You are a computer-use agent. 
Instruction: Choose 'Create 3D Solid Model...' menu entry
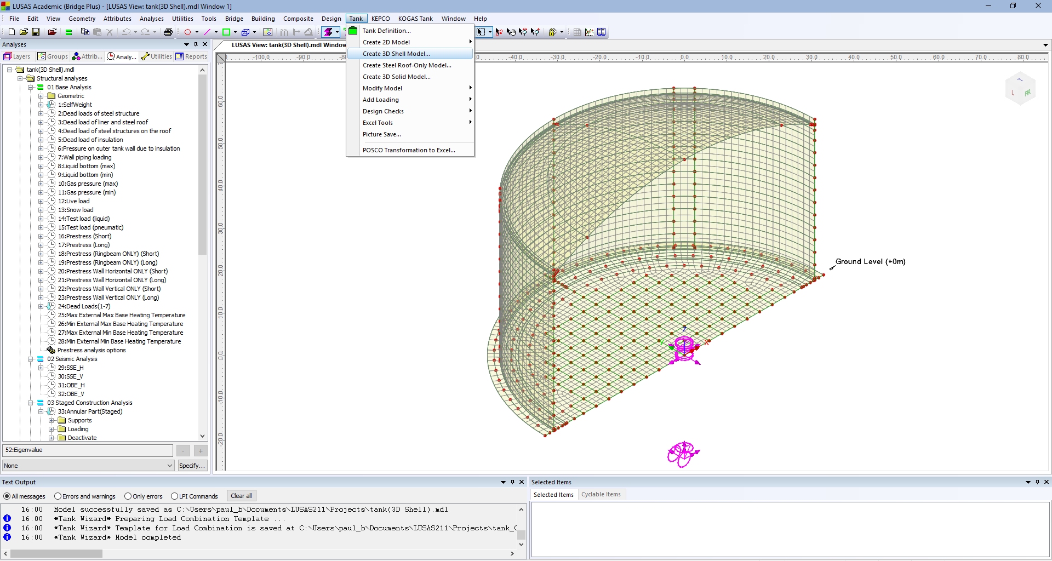pyautogui.click(x=396, y=77)
